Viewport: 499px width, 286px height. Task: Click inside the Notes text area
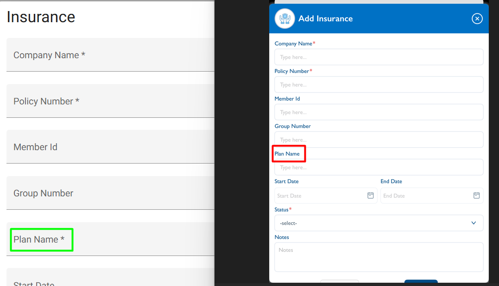[379, 257]
